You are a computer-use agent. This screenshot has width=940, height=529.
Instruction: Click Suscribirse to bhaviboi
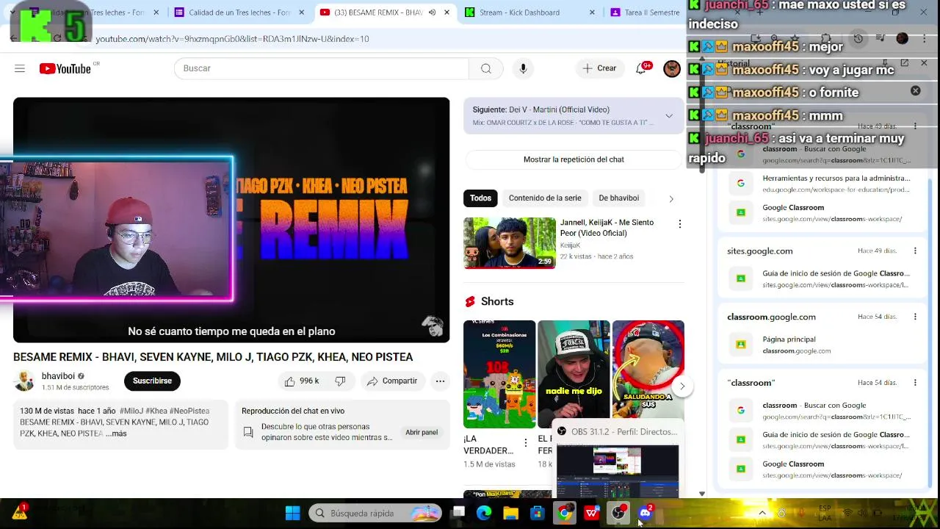click(152, 381)
